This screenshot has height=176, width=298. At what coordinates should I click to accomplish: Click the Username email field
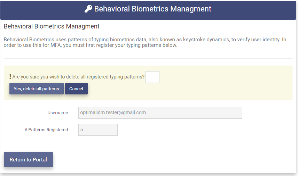click(x=160, y=113)
